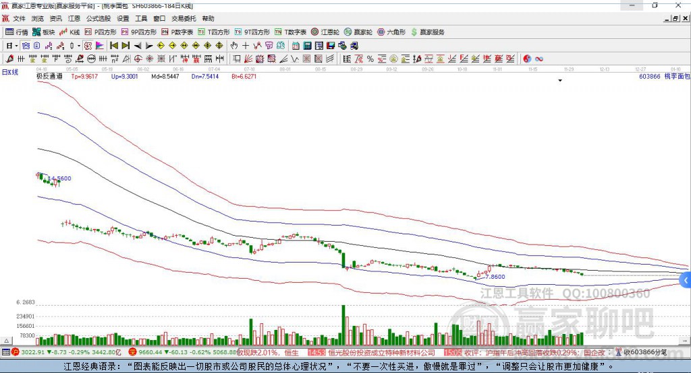The height and width of the screenshot is (373, 691).
Task: Open the 行情 quotes view
Action: pyautogui.click(x=16, y=32)
